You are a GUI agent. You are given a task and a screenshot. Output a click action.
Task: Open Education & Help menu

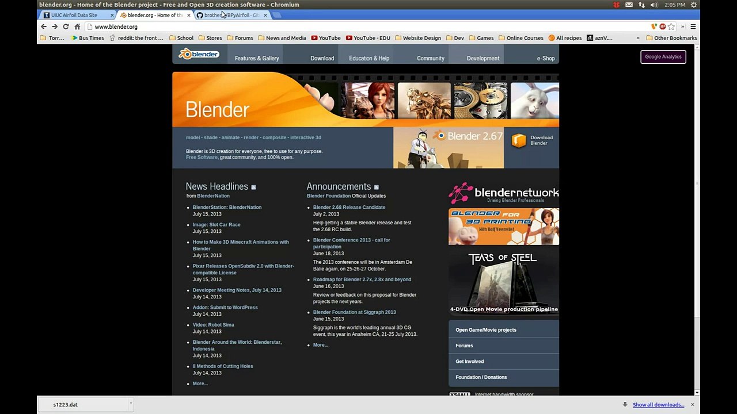pyautogui.click(x=369, y=58)
